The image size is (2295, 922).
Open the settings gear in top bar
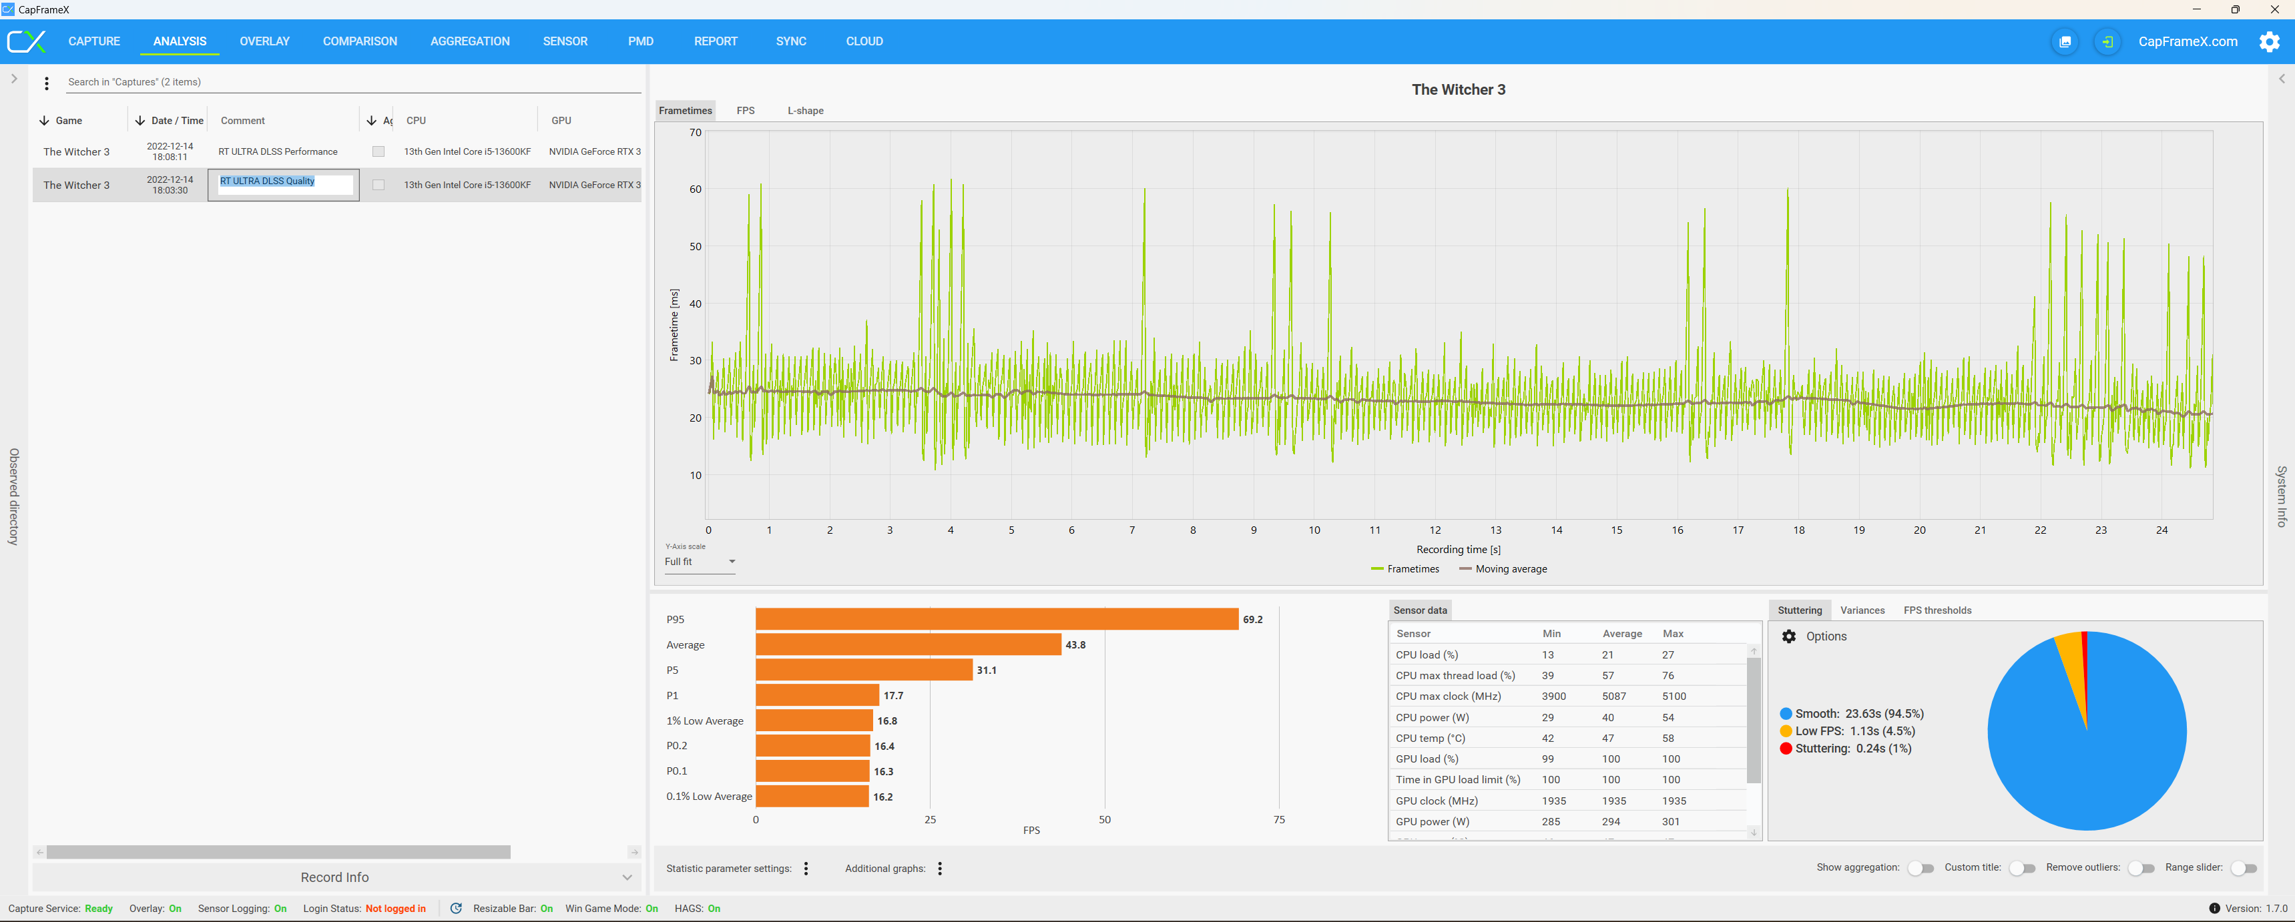[2268, 42]
